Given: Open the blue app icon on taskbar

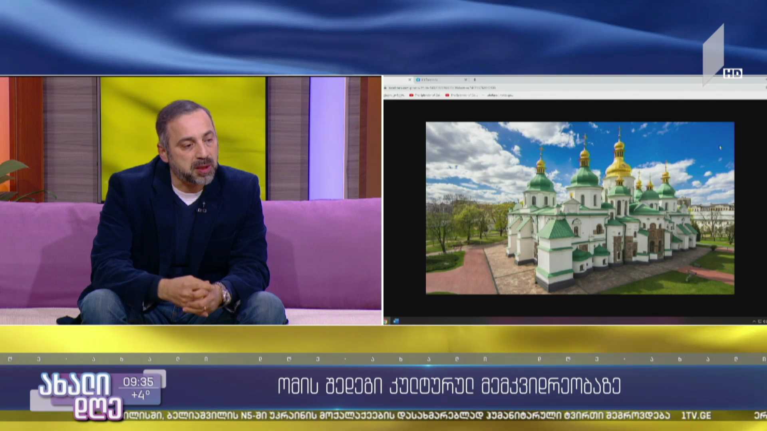Looking at the screenshot, I should point(396,321).
